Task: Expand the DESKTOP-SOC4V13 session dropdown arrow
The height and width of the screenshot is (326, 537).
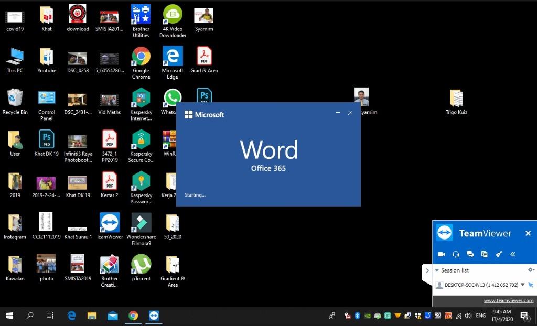Action: pyautogui.click(x=523, y=285)
